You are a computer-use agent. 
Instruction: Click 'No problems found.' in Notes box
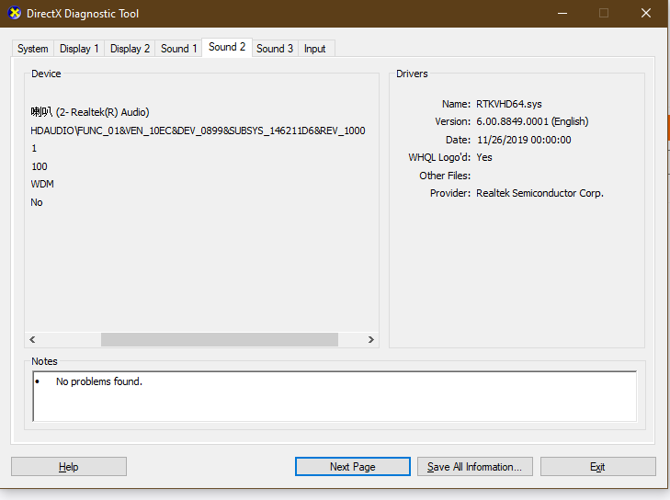click(x=99, y=381)
